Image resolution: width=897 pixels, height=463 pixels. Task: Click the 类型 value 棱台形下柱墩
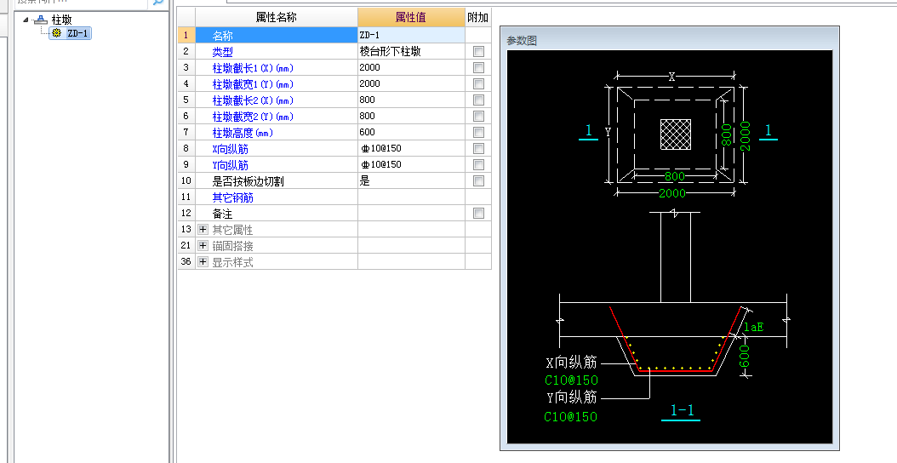point(411,52)
